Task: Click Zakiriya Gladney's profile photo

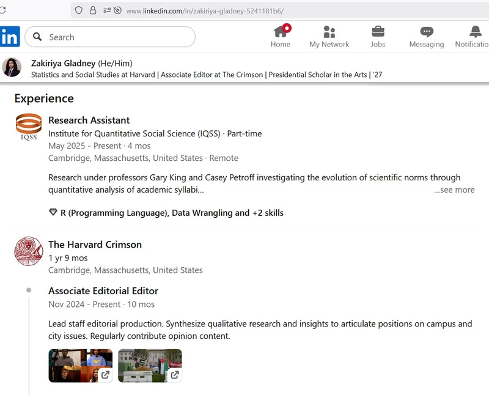Action: coord(12,67)
